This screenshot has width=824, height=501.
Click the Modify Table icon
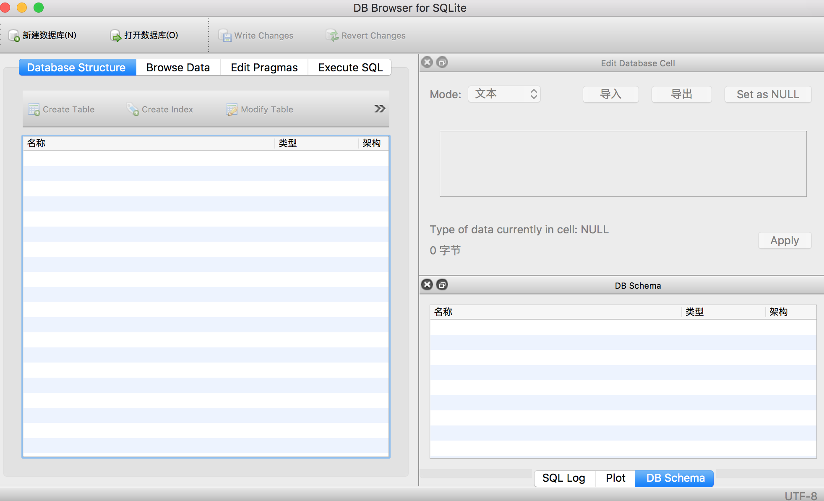[x=232, y=110]
